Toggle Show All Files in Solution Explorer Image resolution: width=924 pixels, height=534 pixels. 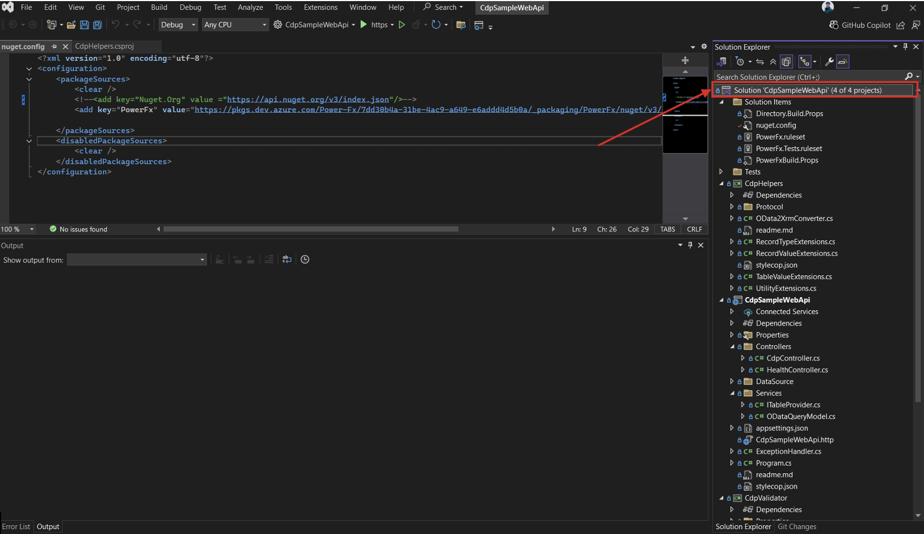coord(787,62)
